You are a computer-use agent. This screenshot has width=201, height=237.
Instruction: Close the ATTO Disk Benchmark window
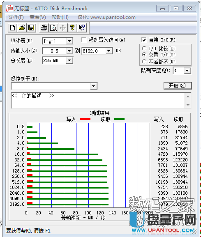(x=189, y=9)
